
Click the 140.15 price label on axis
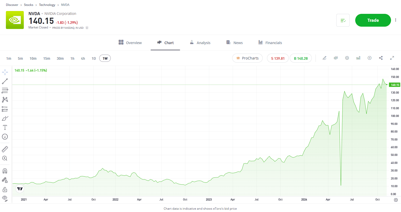[395, 85]
